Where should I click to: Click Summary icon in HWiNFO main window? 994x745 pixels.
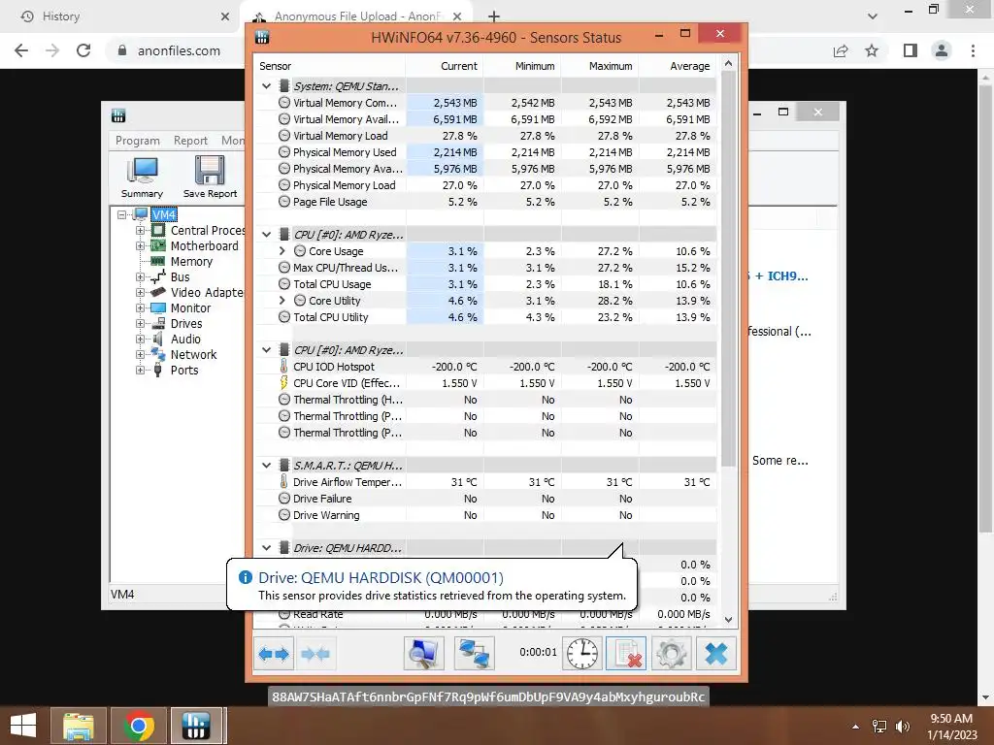[142, 177]
